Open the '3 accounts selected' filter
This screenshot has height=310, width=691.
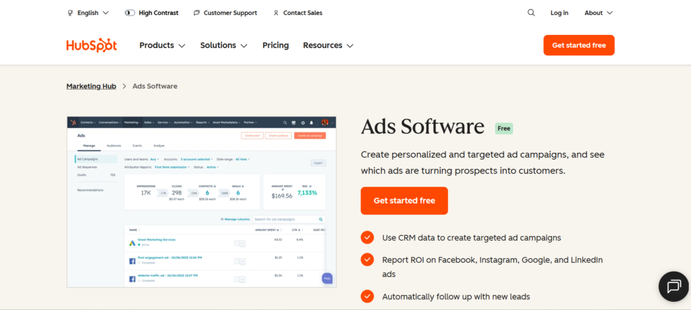tap(196, 159)
